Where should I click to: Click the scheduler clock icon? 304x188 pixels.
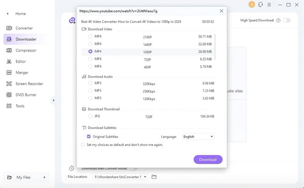71,168
